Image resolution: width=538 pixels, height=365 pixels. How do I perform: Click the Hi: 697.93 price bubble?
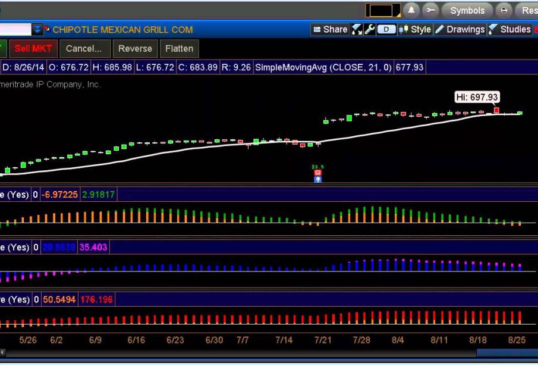(477, 97)
